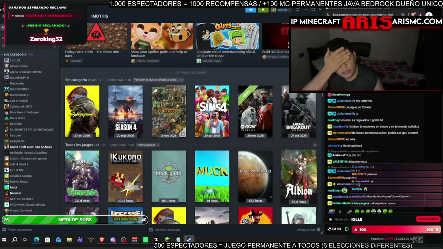Open the FC26 Showcase demo cover
The width and height of the screenshot is (443, 249).
click(255, 111)
